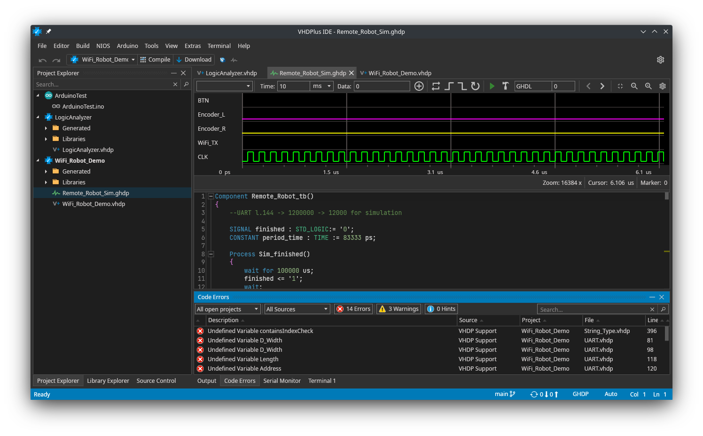Viewport: 703px width, 436px height.
Task: Click the git sync icon in status bar
Action: (534, 394)
